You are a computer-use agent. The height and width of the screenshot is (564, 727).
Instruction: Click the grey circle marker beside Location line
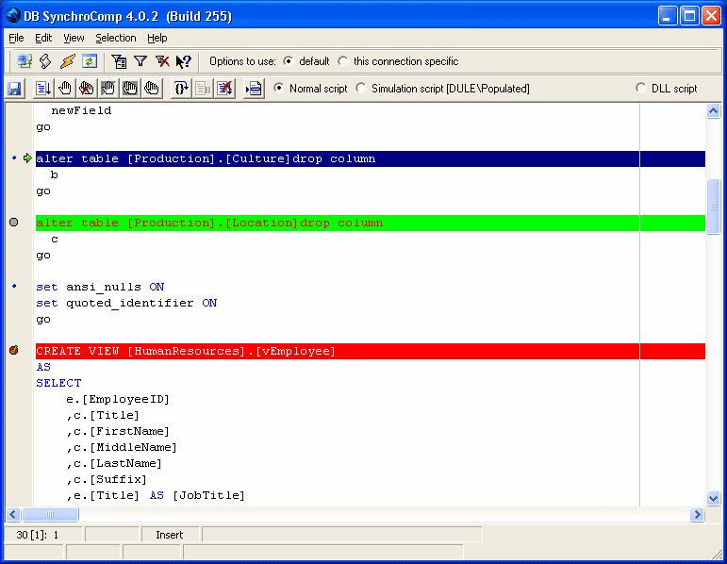click(x=14, y=223)
